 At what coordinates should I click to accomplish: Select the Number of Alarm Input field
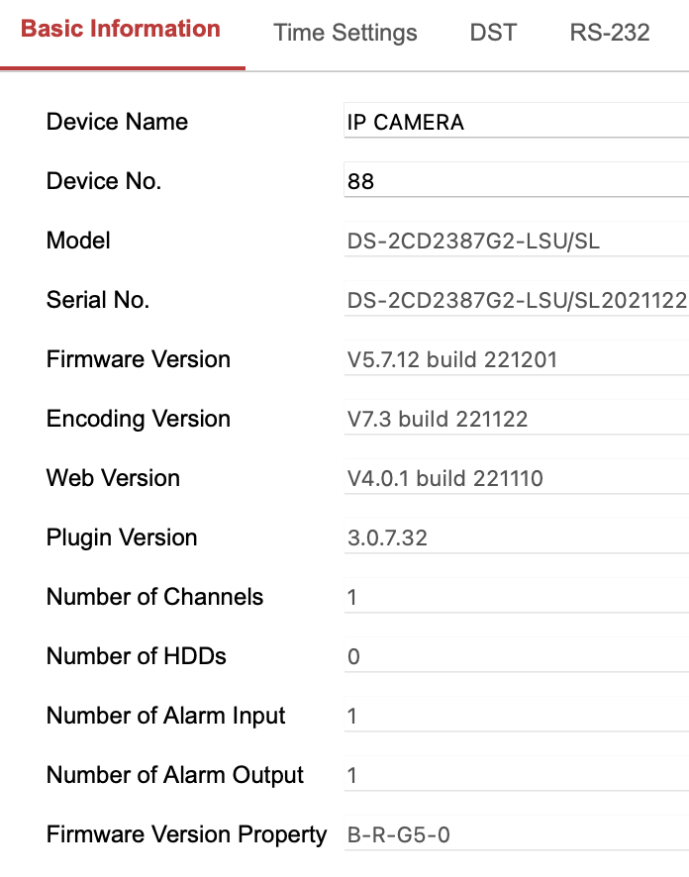[x=515, y=716]
